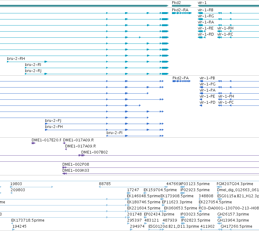Click the 19803 feature label
Viewport: 259px width, 231px height.
coord(16,184)
